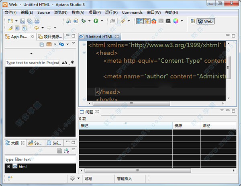
Task: Toggle regular expression .* search option
Action: (x=71, y=63)
